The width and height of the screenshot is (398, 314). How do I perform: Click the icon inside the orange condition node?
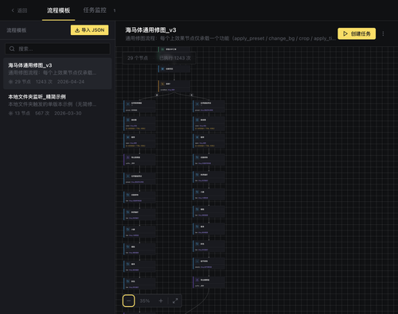(162, 83)
